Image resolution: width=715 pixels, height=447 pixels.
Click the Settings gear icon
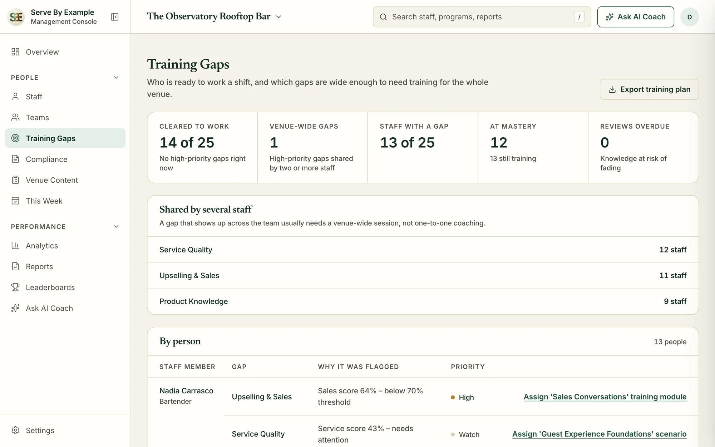point(15,430)
